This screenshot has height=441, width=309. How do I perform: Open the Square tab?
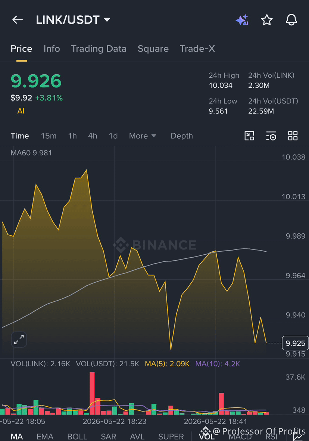coord(153,49)
